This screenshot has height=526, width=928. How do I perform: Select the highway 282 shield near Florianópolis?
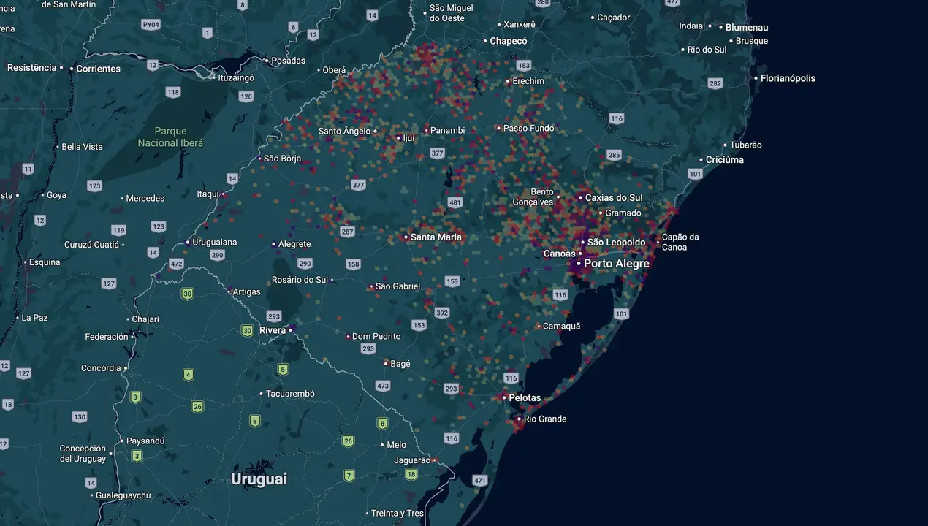(x=715, y=83)
